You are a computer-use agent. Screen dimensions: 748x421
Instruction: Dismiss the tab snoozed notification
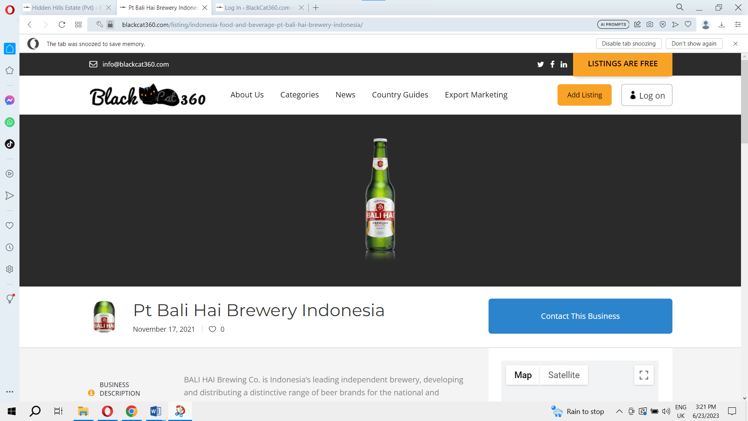pyautogui.click(x=736, y=44)
